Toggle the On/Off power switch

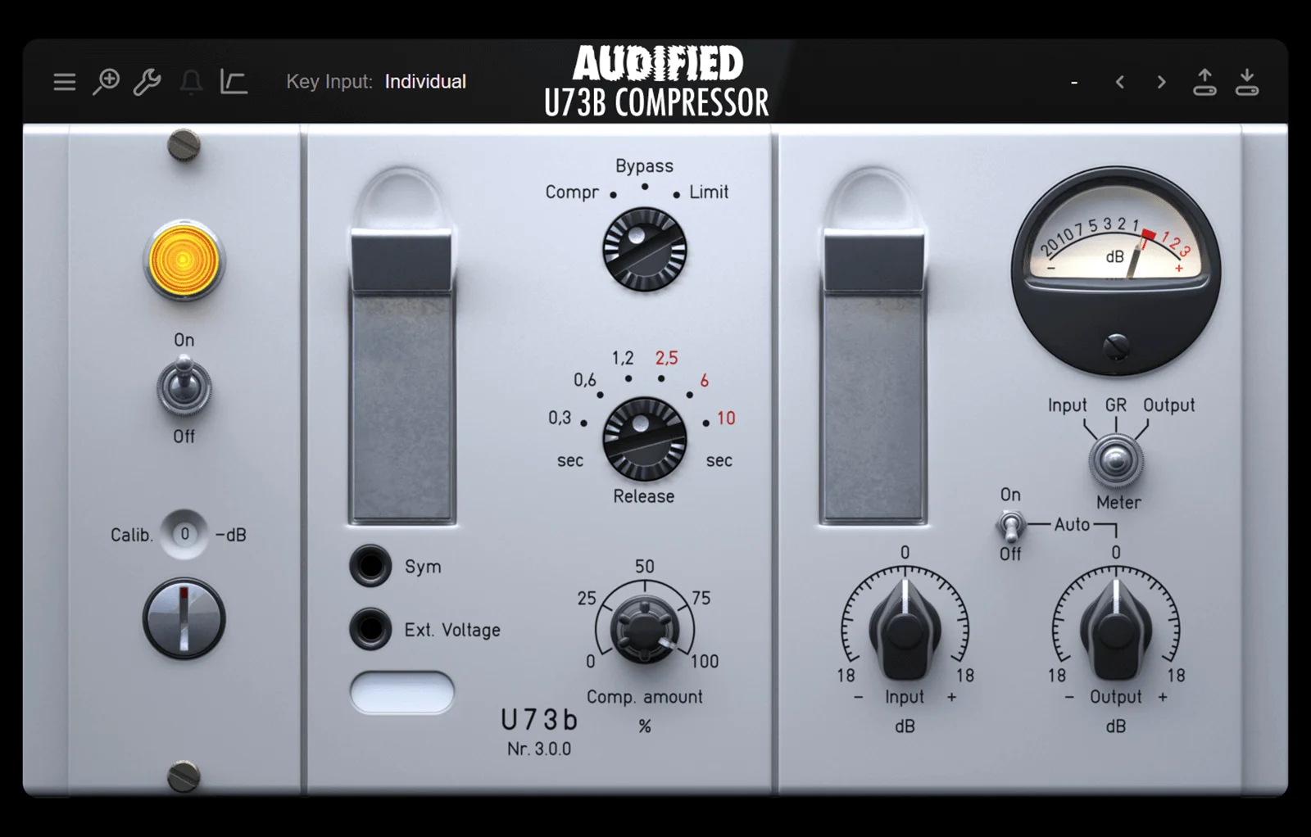pos(184,387)
